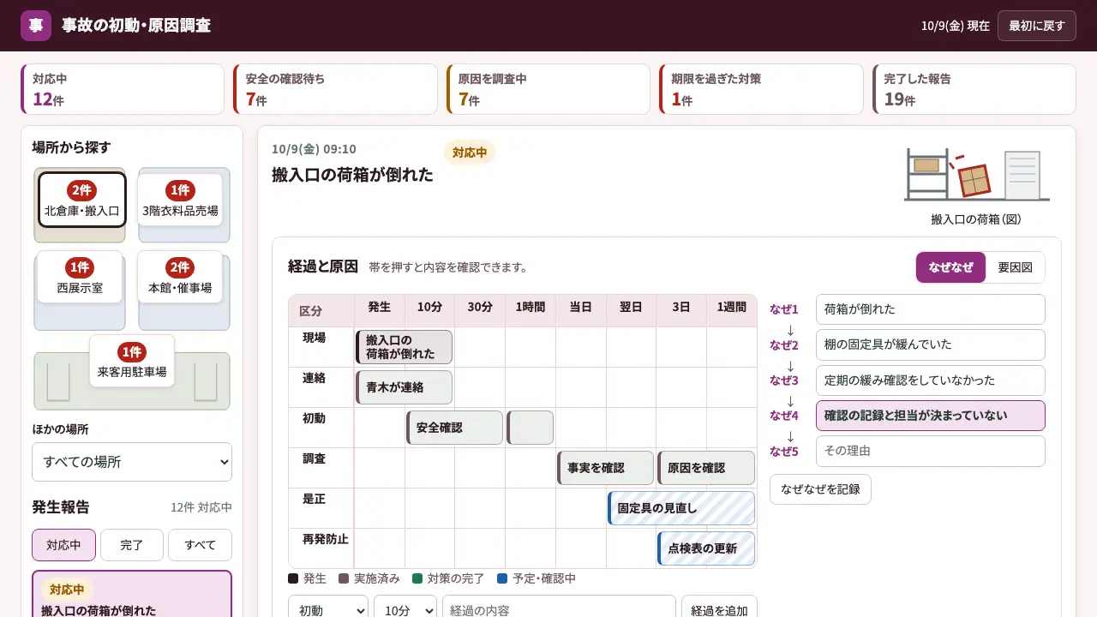The height and width of the screenshot is (617, 1097).
Task: Focus the empty なぜ5 その理由 field
Action: tap(931, 451)
